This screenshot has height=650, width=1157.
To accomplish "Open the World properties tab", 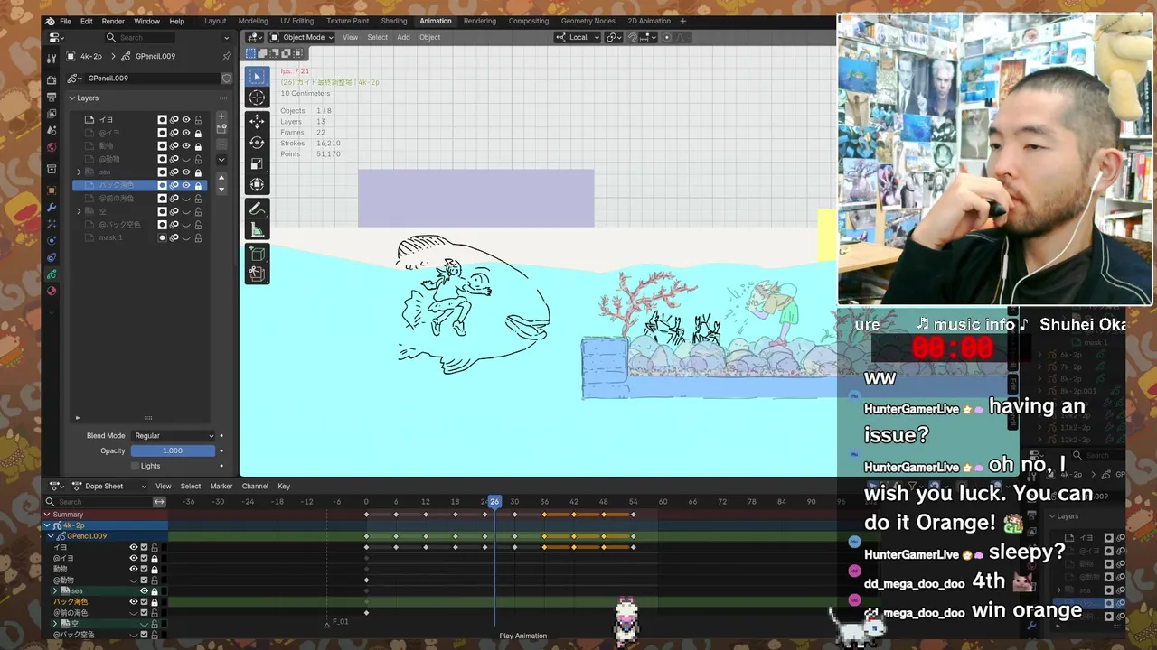I will 52,147.
